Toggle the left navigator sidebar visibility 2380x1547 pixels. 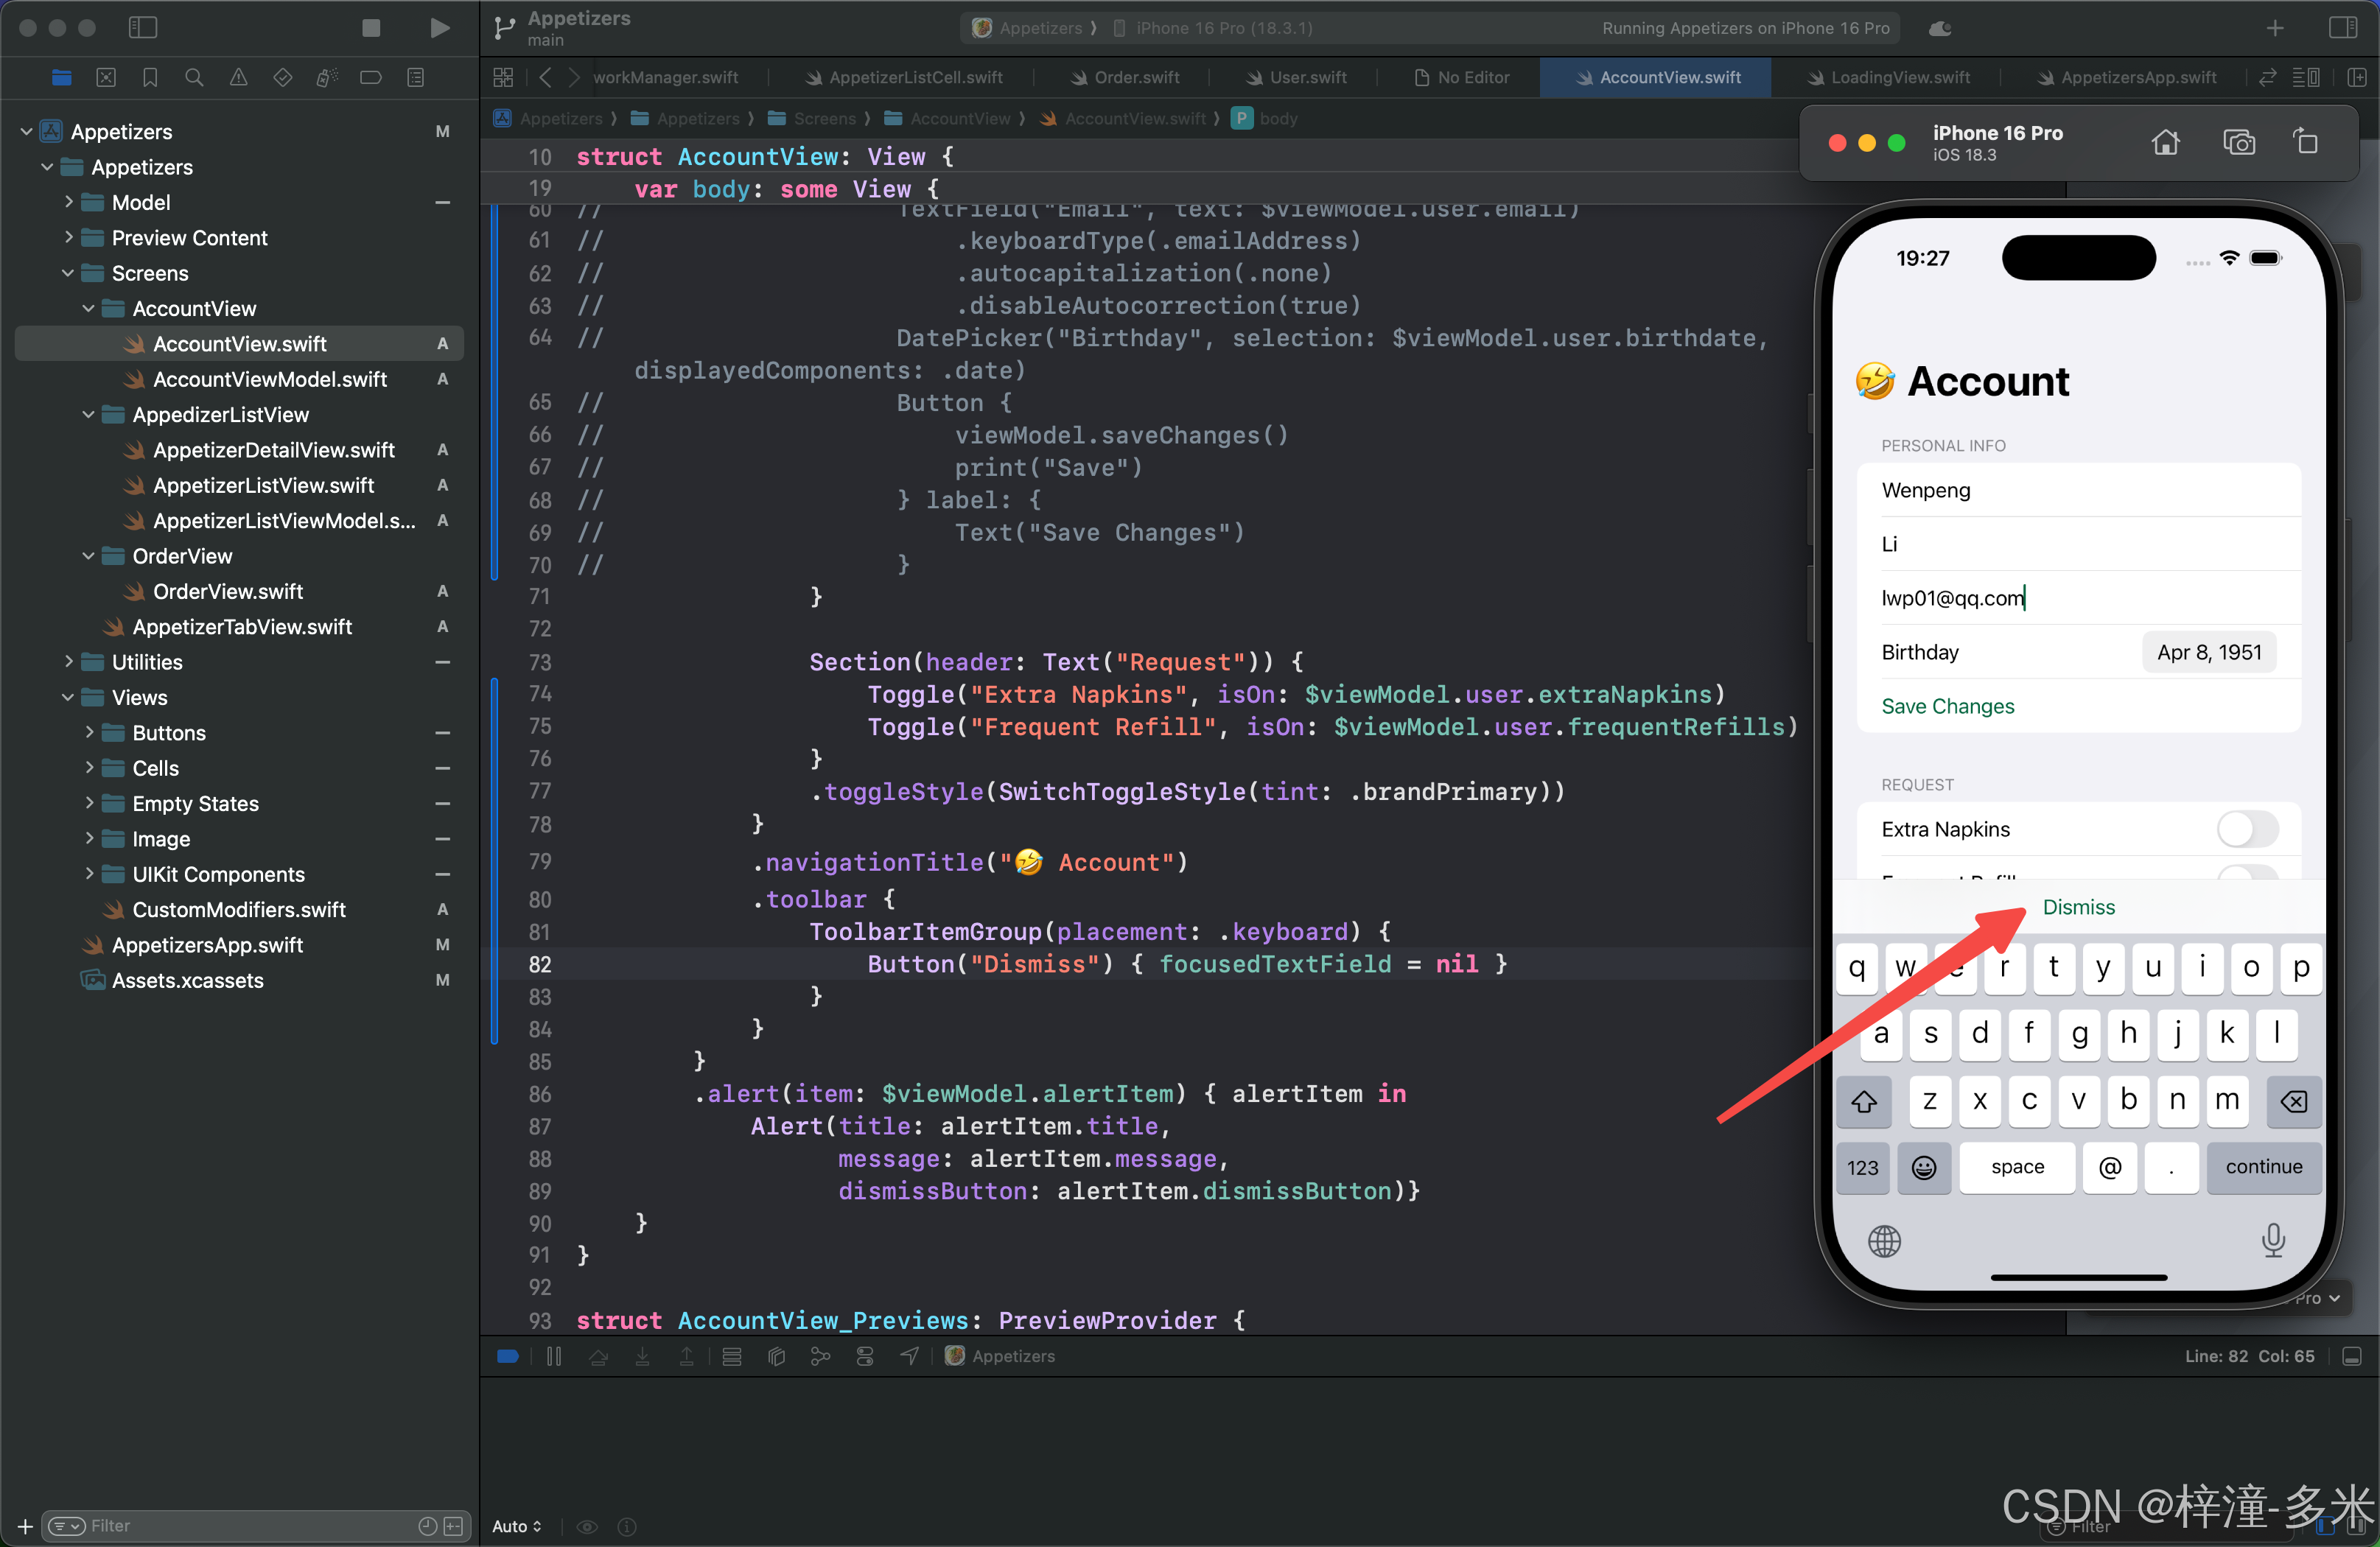[x=143, y=28]
